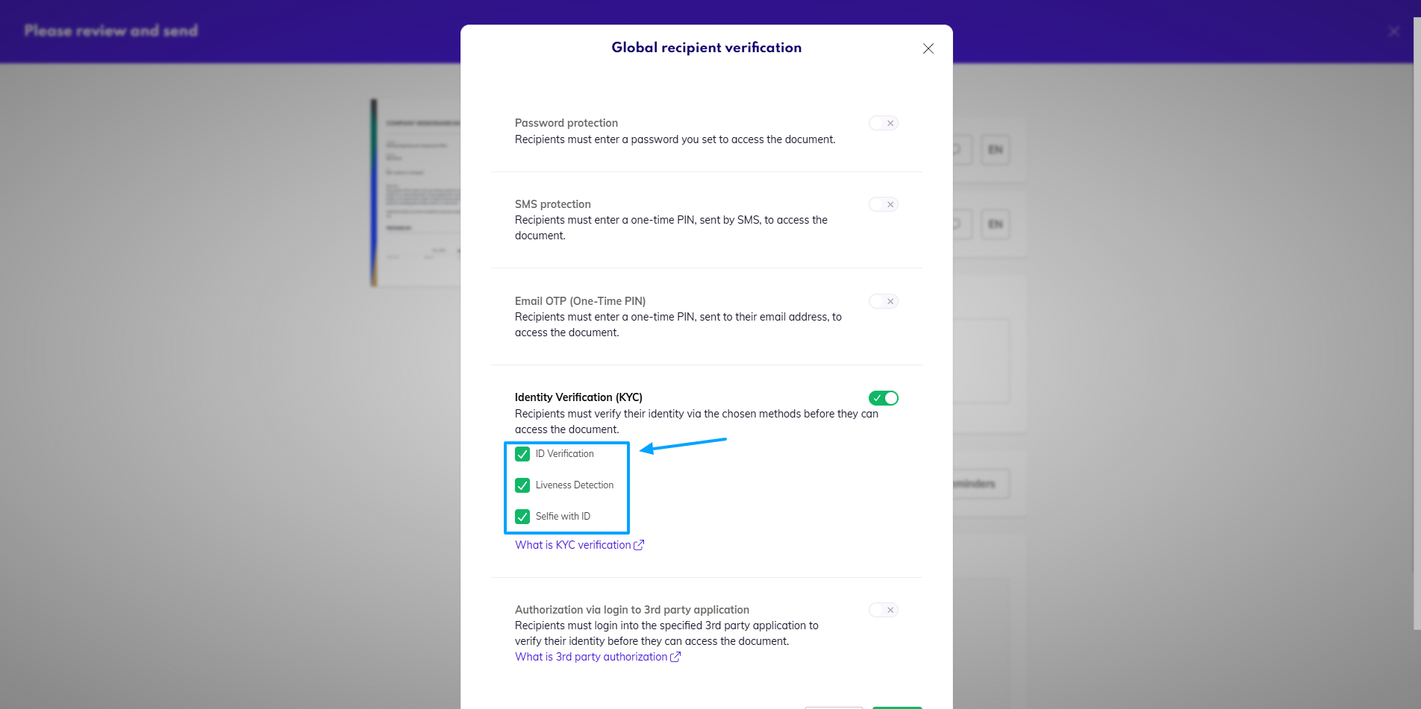The width and height of the screenshot is (1421, 709).
Task: Turn on SMS protection switch
Action: tap(883, 204)
